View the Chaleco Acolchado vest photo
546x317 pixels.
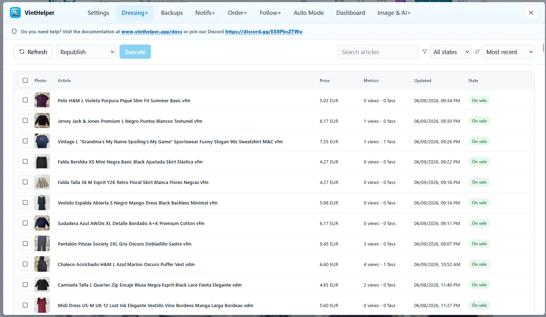[x=42, y=264]
